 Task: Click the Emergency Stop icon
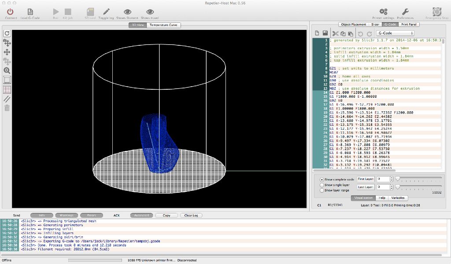(436, 12)
